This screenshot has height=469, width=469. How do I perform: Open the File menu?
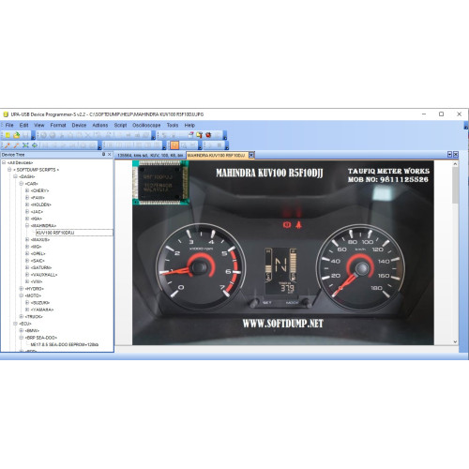tap(9, 125)
